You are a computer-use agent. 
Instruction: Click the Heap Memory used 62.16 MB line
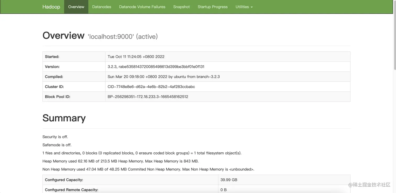point(120,161)
